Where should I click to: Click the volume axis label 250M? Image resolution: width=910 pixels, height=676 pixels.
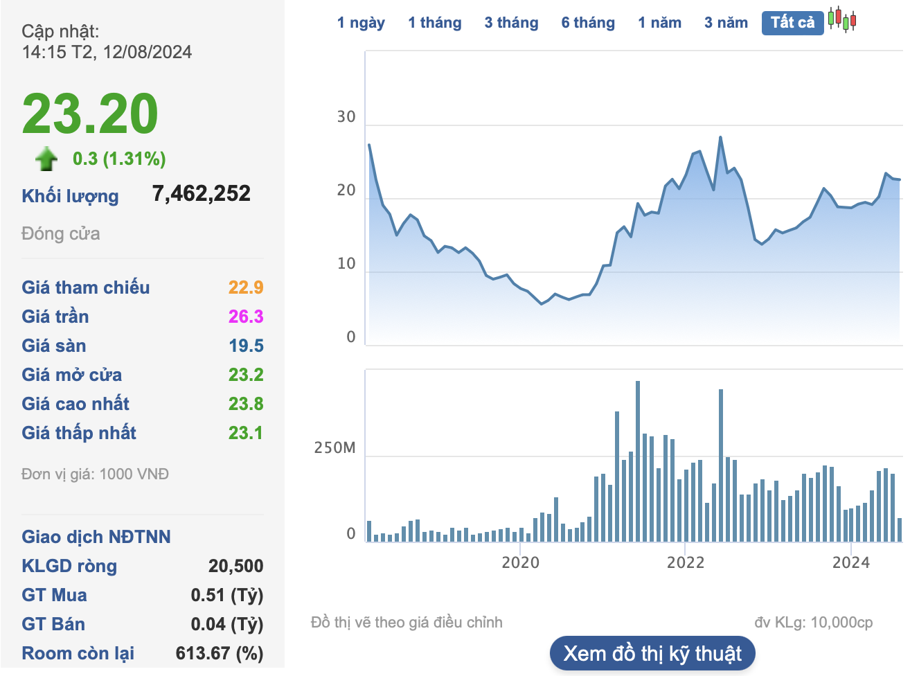tap(334, 448)
